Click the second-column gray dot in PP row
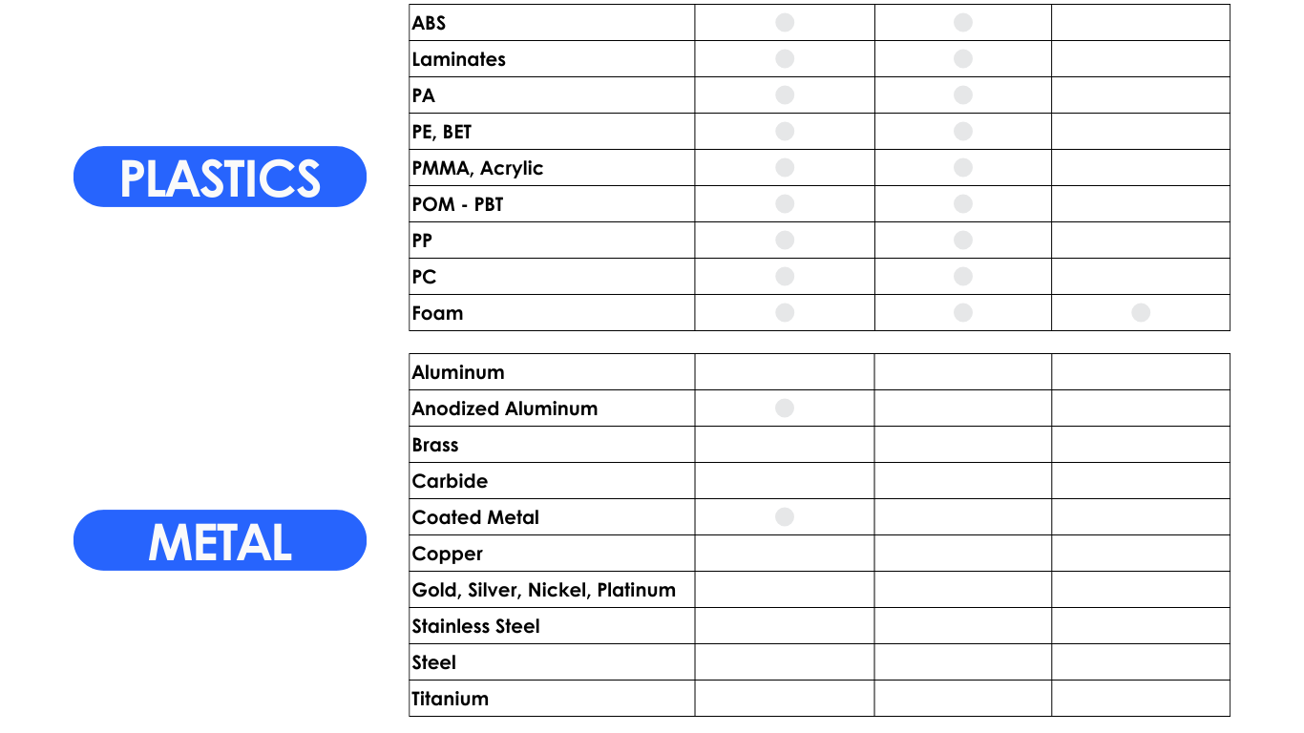 click(963, 241)
